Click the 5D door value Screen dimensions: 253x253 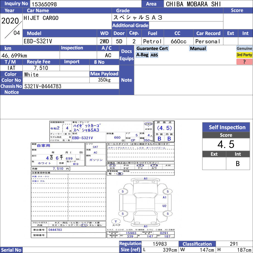119,41
